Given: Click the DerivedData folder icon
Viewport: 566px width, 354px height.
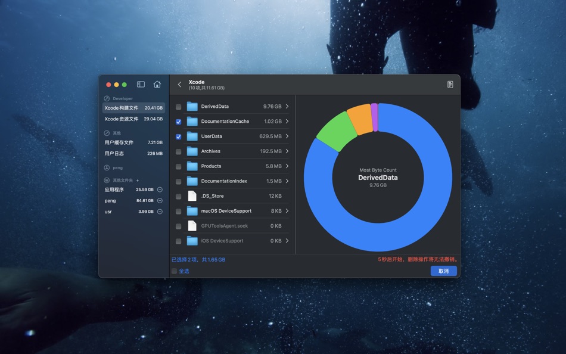Looking at the screenshot, I should pos(192,107).
